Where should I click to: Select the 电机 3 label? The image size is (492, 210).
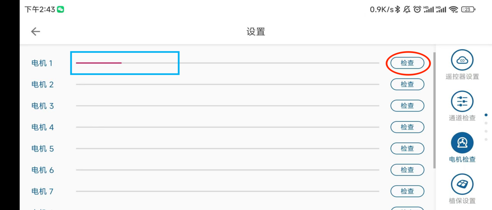click(42, 106)
